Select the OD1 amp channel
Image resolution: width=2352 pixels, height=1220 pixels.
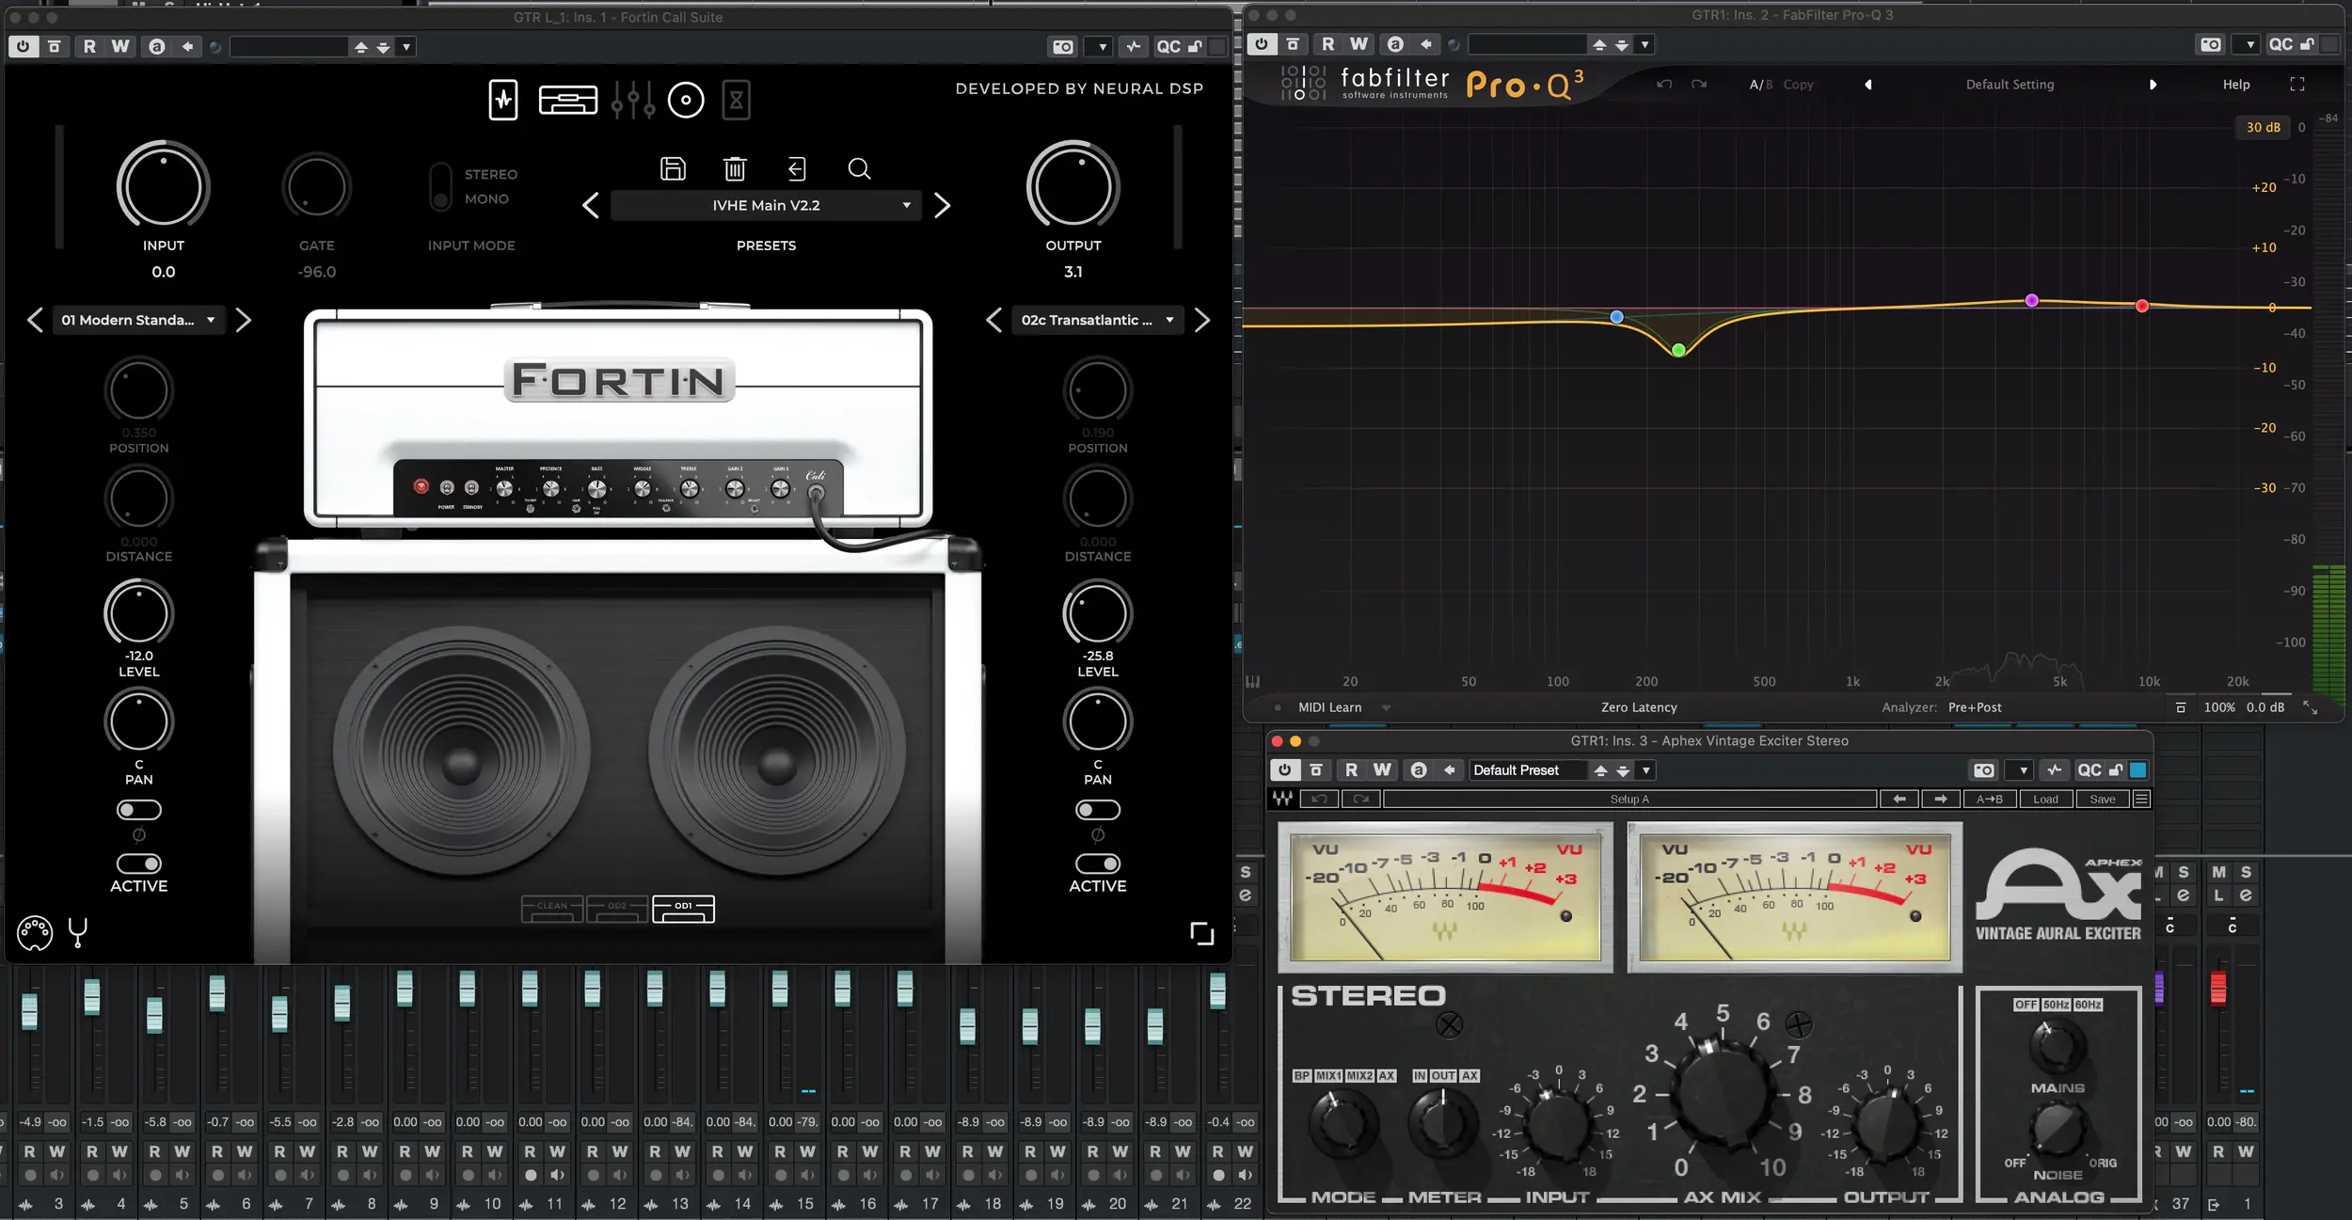coord(683,909)
